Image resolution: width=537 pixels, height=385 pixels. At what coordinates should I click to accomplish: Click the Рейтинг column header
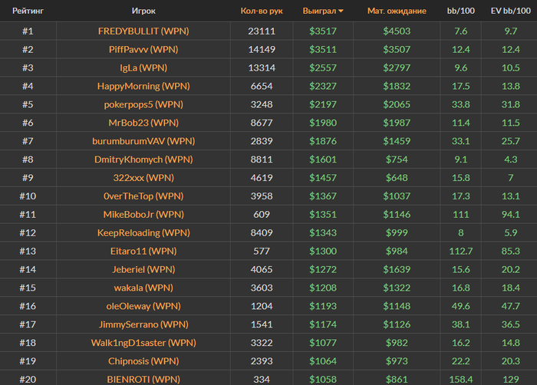click(x=28, y=11)
